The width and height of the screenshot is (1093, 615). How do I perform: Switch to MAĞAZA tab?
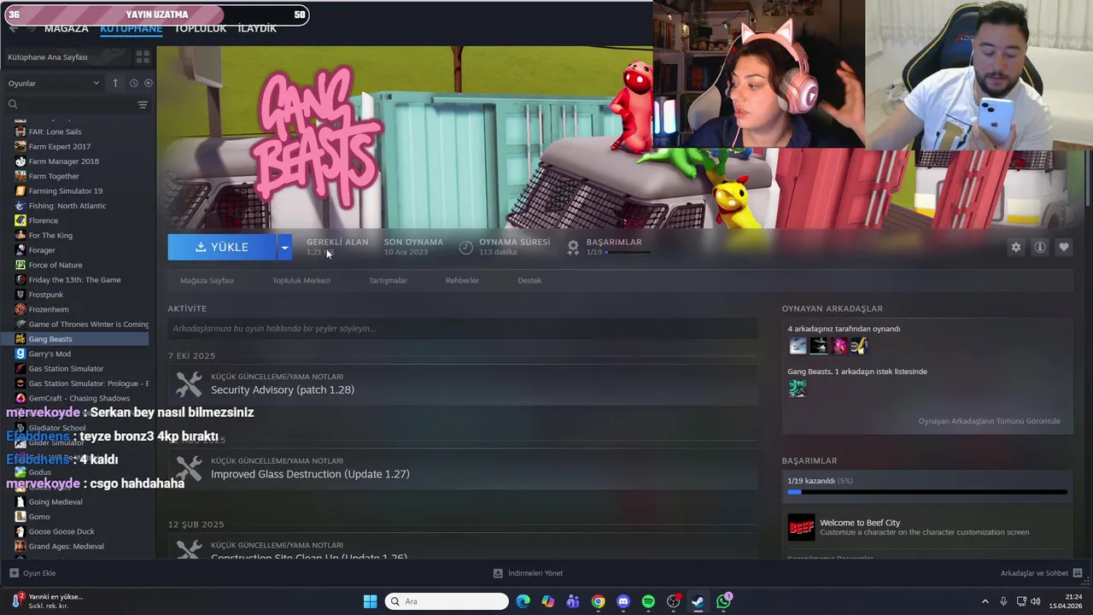(x=66, y=28)
